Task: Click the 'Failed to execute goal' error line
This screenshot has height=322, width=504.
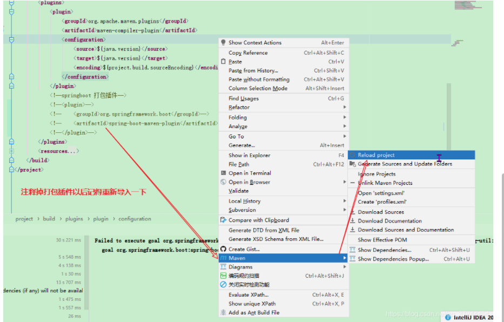Action: [x=156, y=240]
